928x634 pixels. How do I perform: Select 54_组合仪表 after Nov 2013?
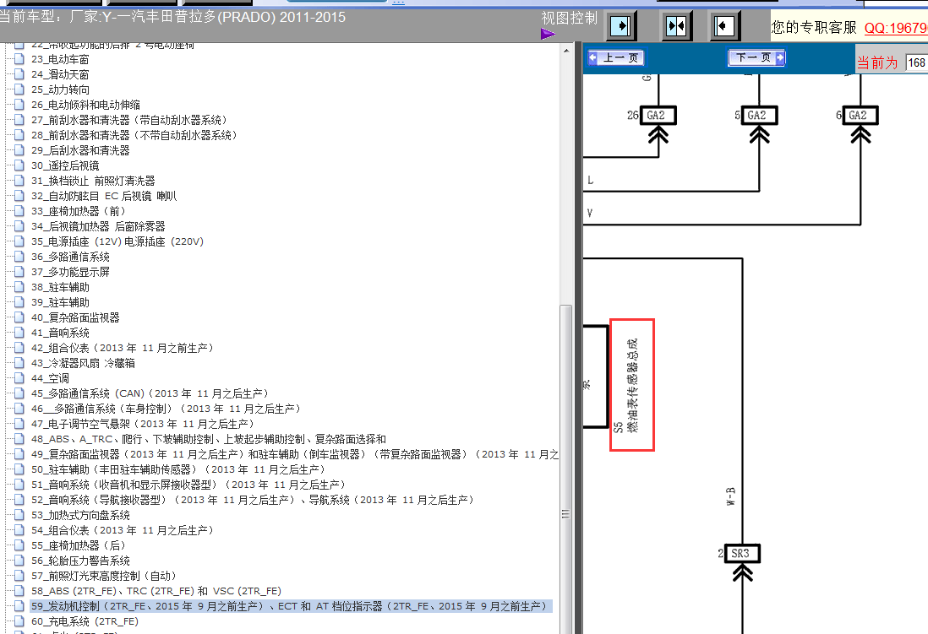123,530
